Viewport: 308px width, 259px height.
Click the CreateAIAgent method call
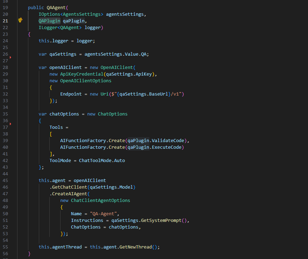tap(70, 194)
